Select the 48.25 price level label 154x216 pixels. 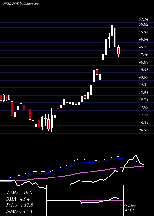click(144, 47)
